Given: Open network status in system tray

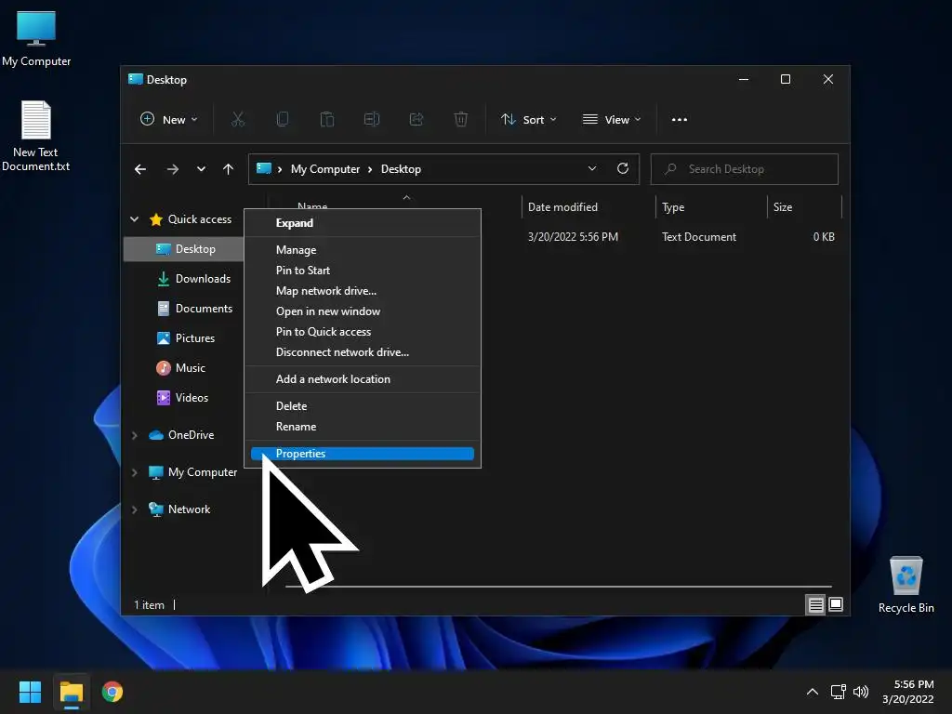Looking at the screenshot, I should (x=839, y=692).
